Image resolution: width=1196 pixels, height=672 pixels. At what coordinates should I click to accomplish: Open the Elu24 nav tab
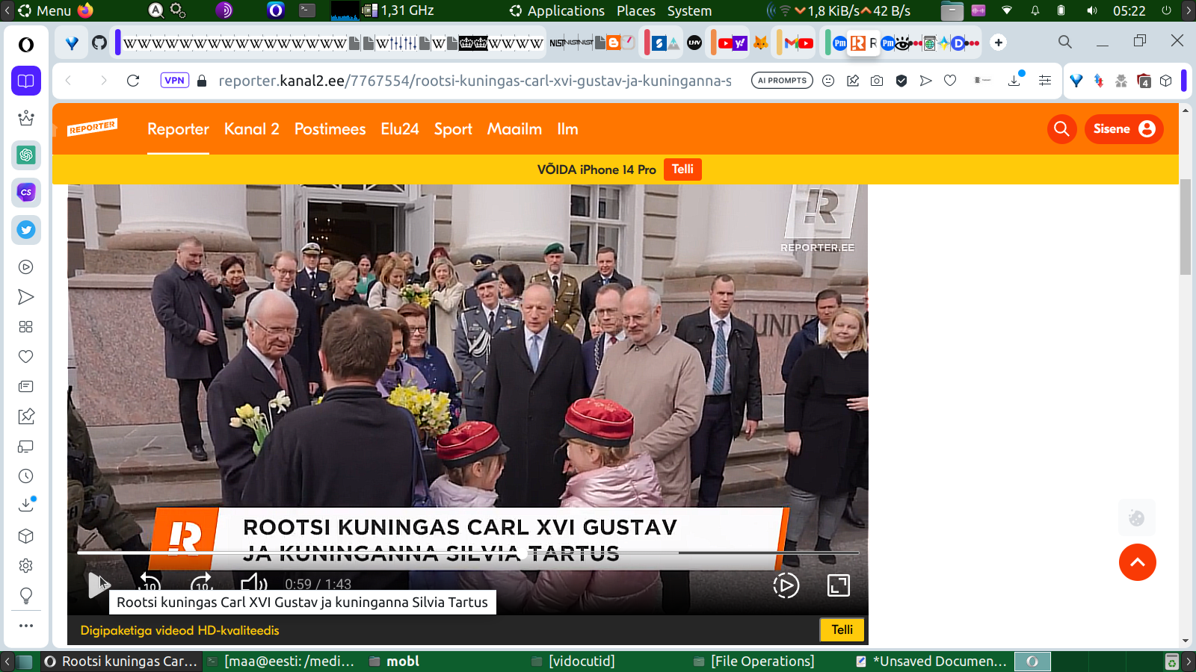point(400,129)
